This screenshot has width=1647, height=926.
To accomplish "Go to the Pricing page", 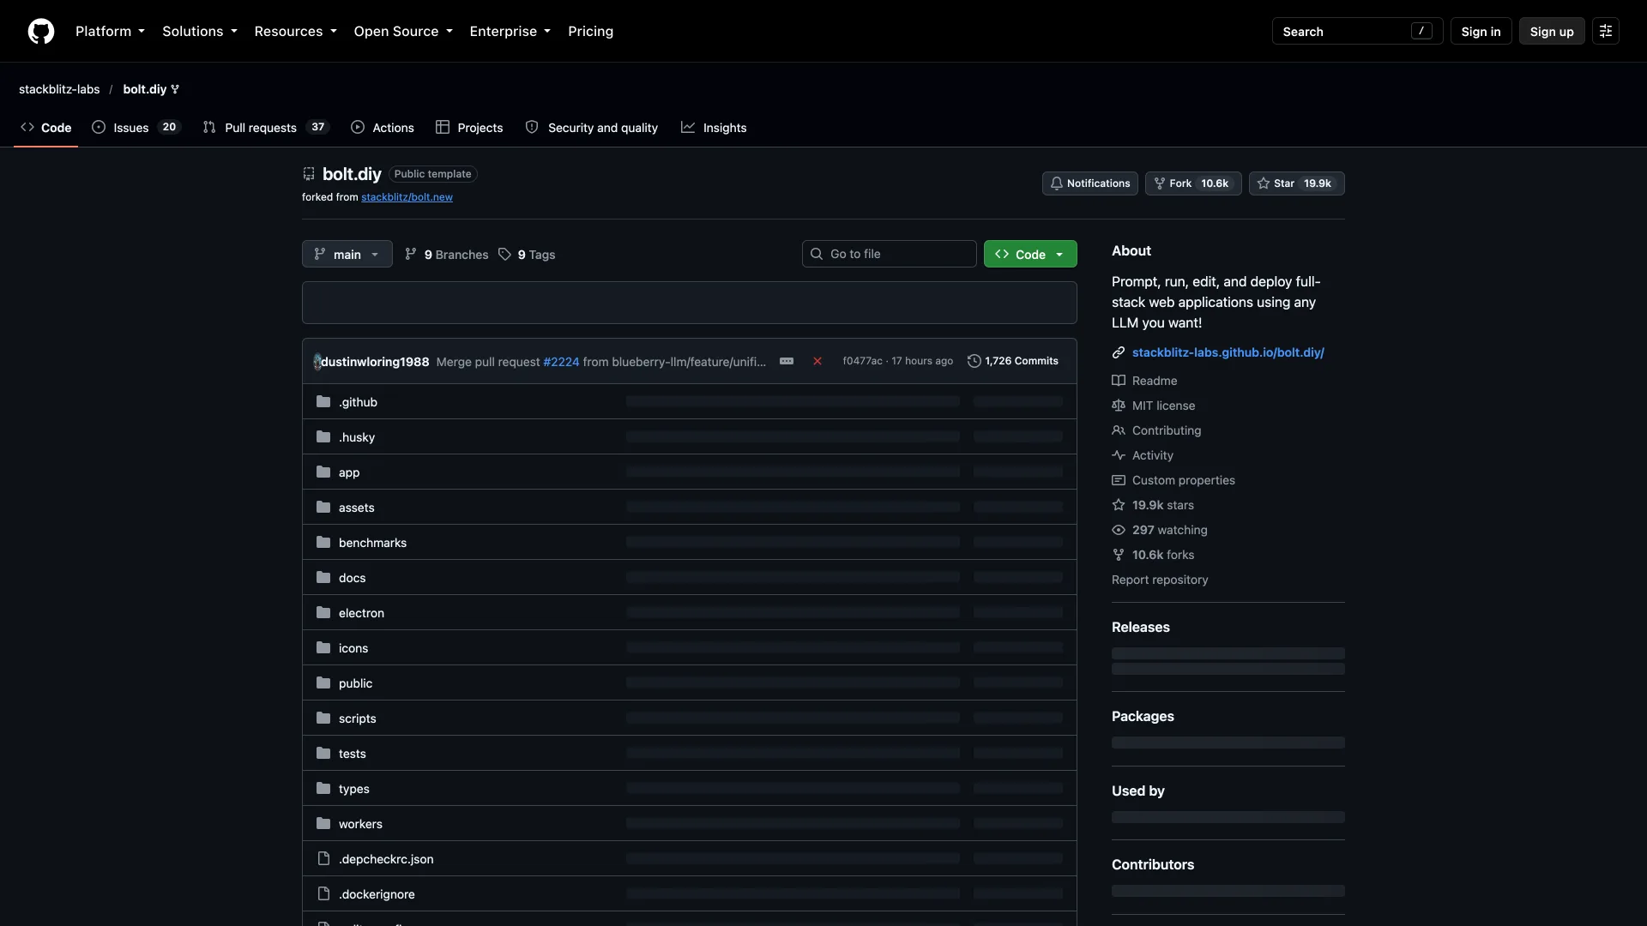I will tap(590, 32).
